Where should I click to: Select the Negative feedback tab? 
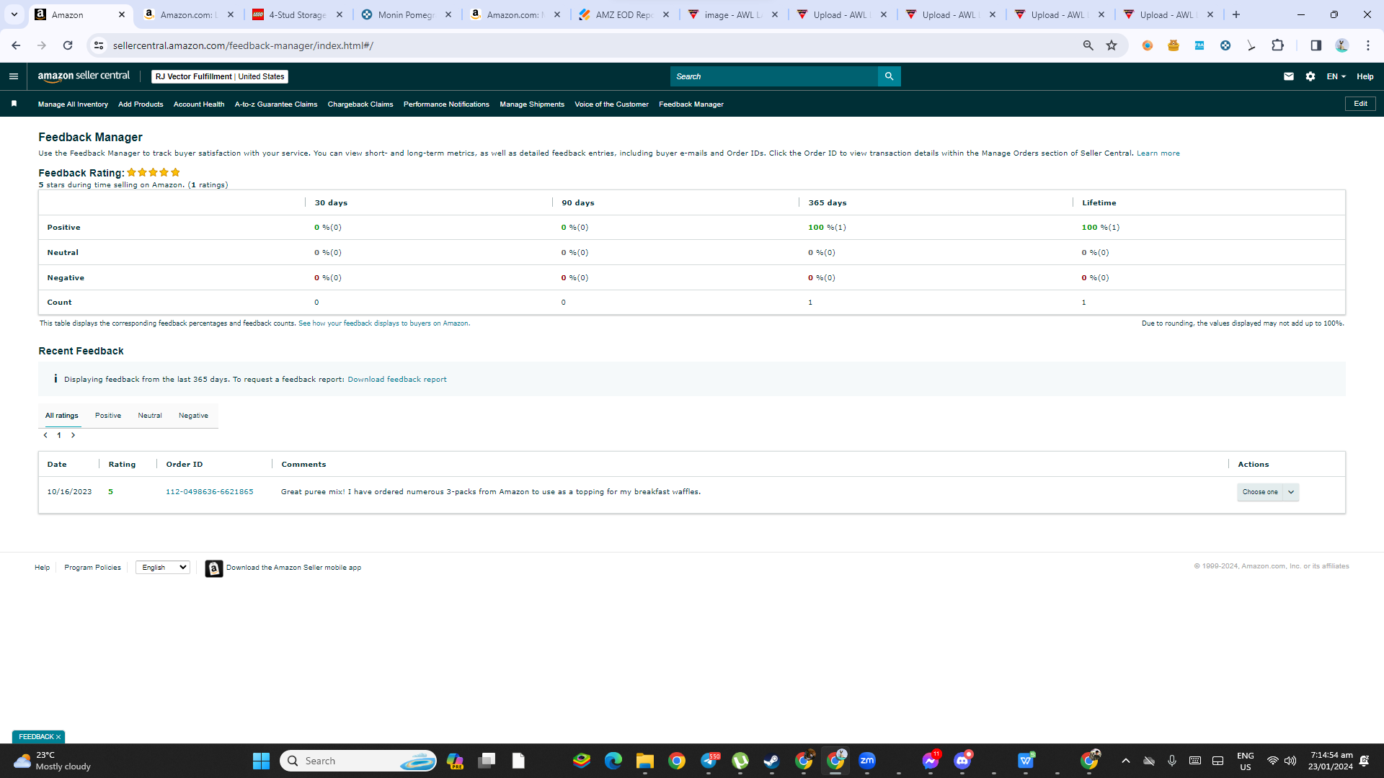(x=193, y=416)
